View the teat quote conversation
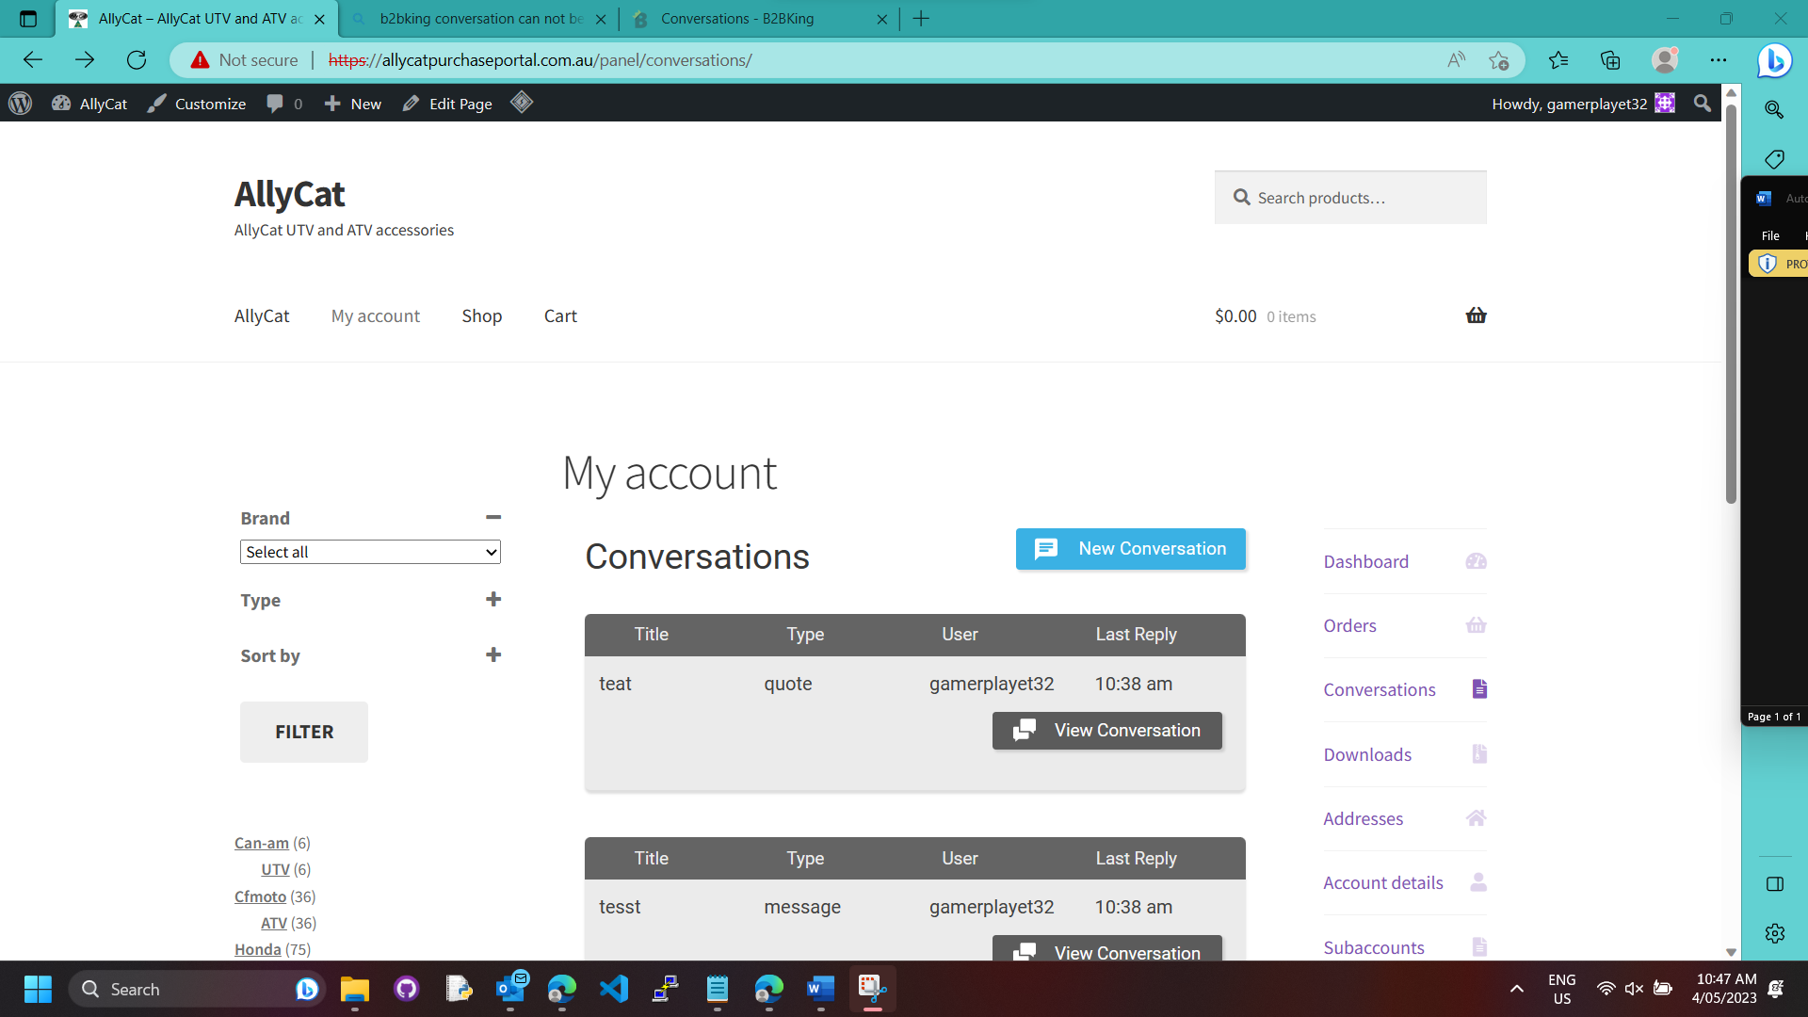This screenshot has height=1017, width=1808. point(1106,731)
